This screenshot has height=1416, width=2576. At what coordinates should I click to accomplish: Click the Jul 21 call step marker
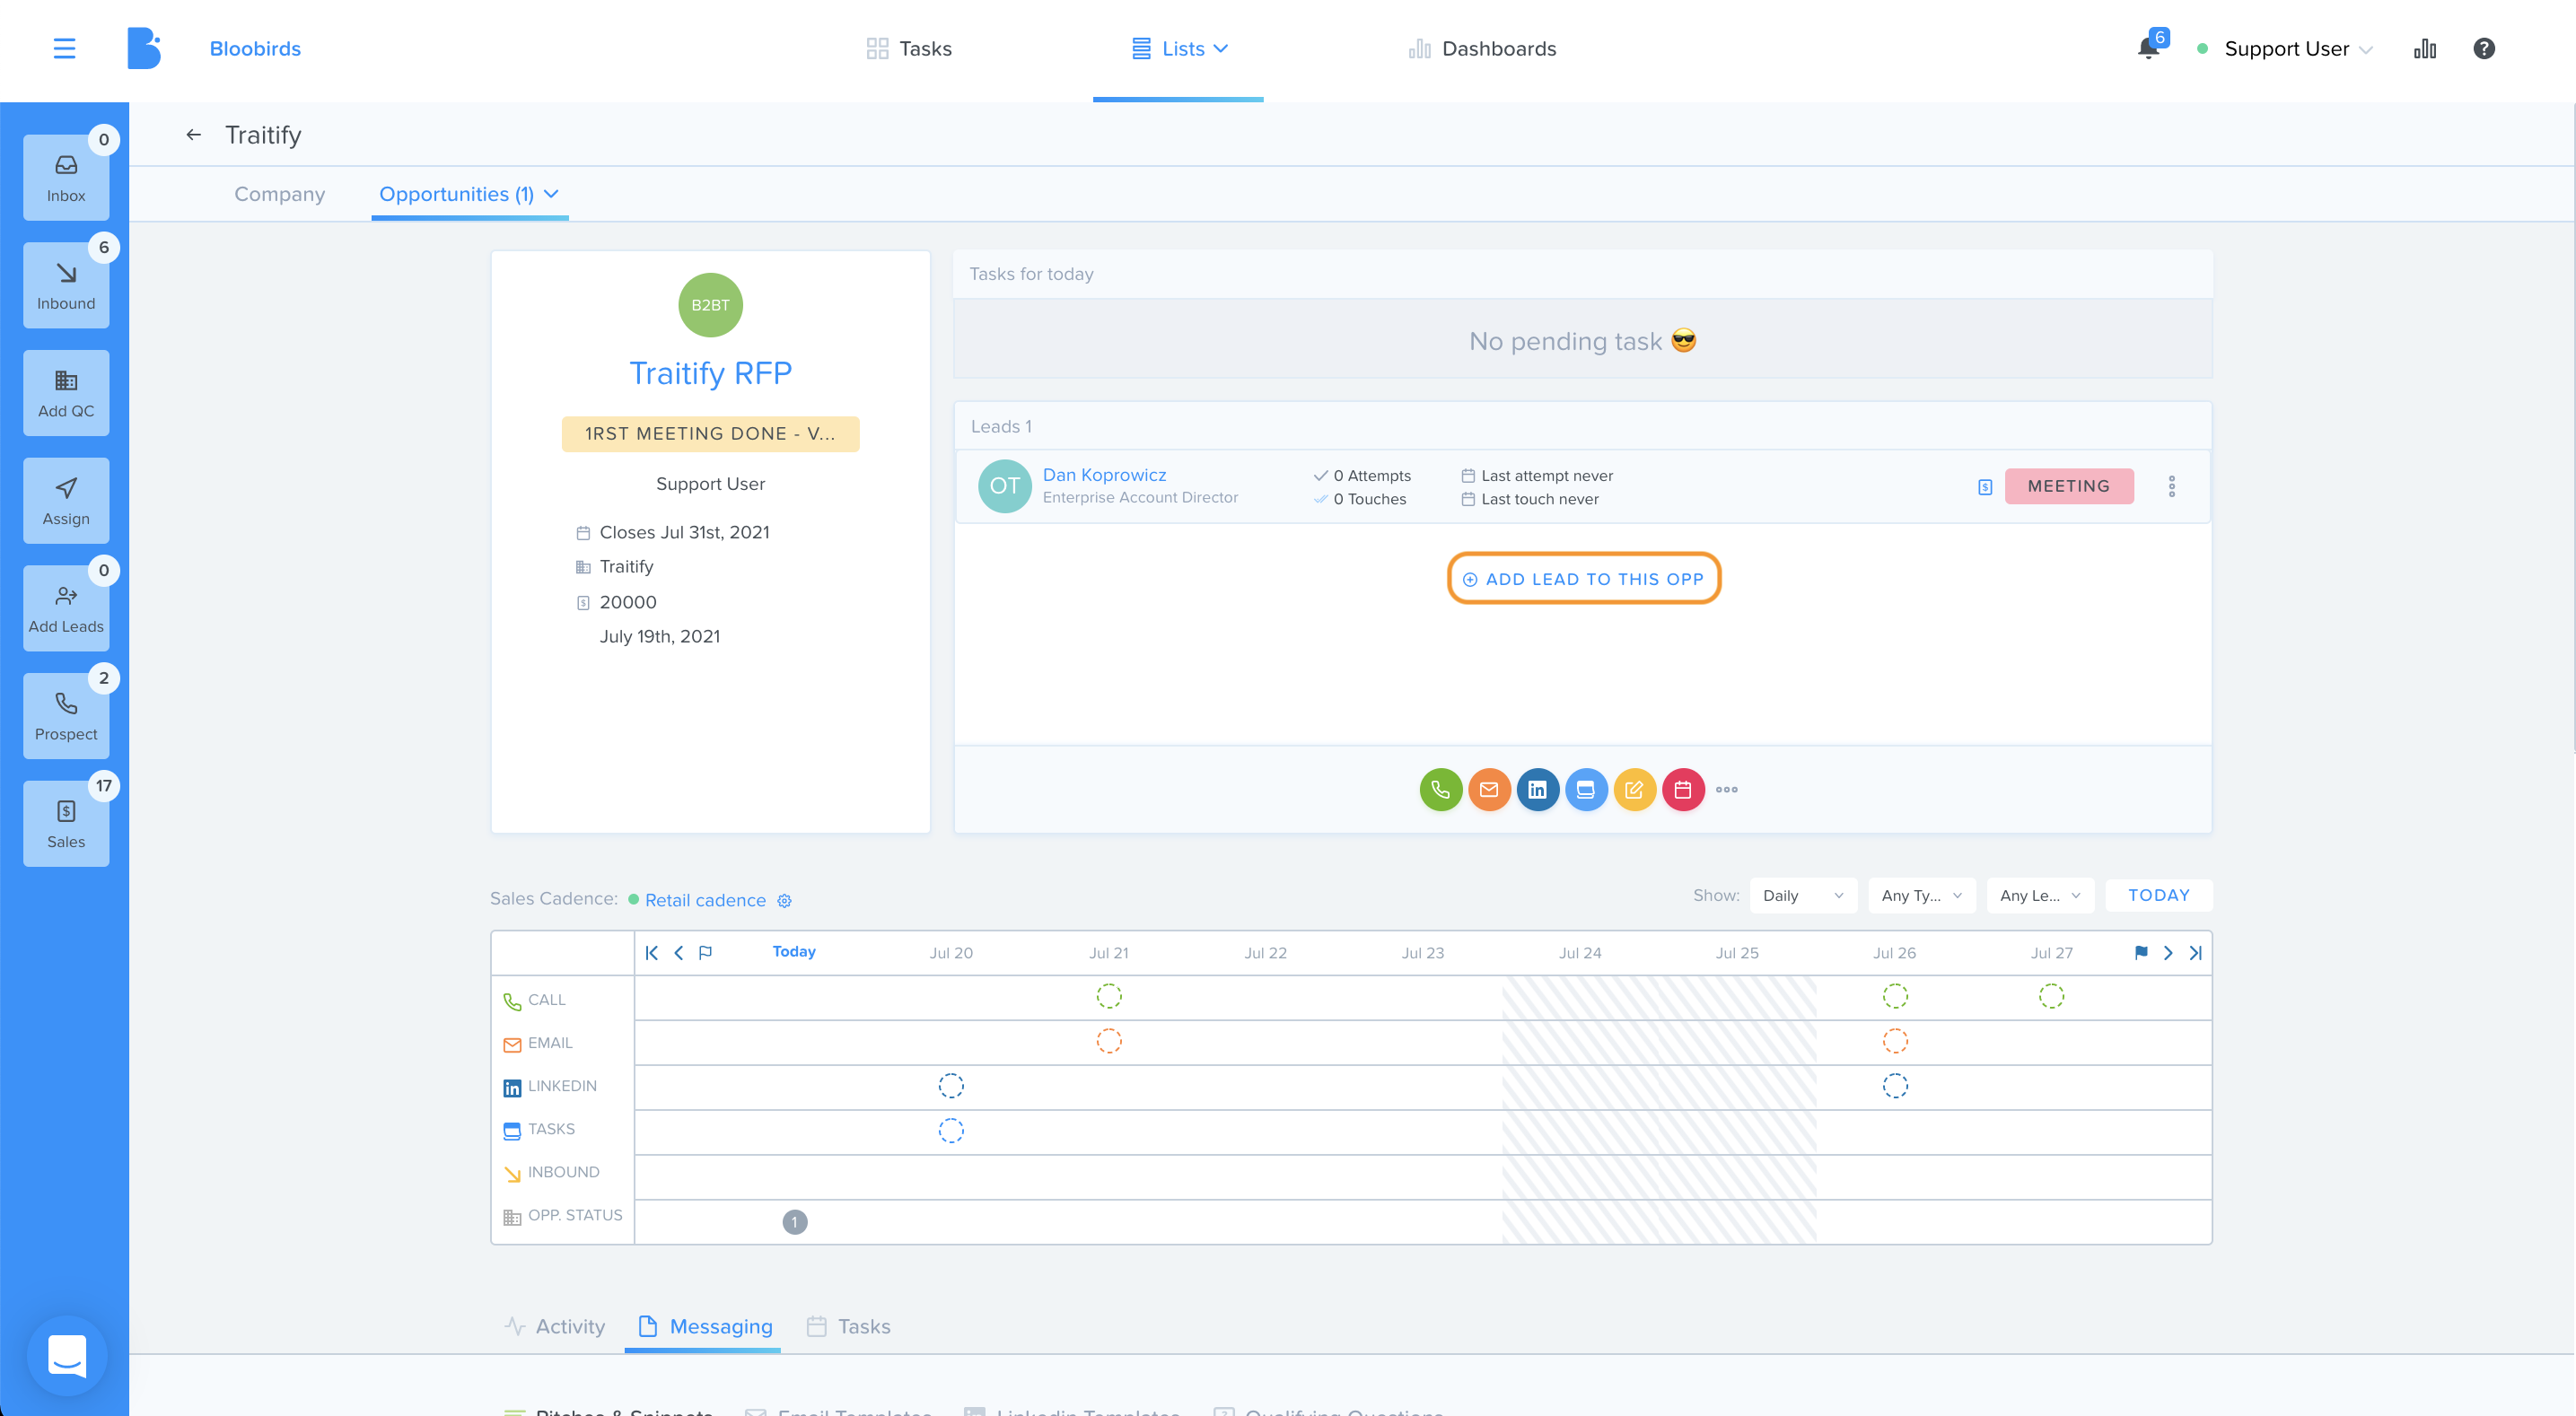[1108, 996]
